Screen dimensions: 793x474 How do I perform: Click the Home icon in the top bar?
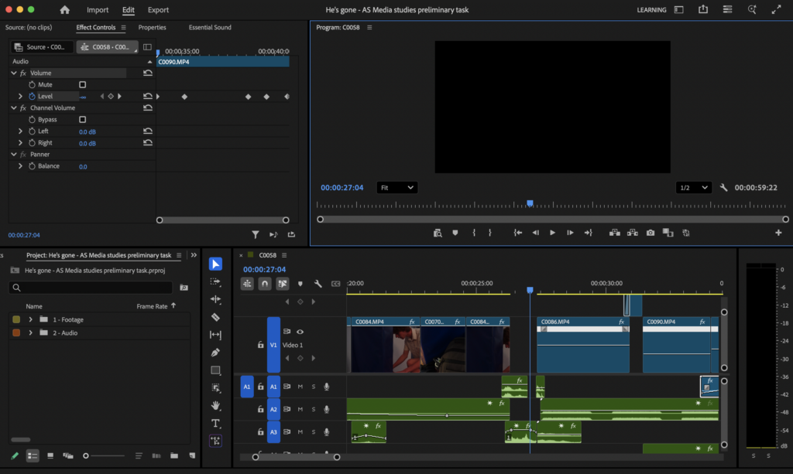tap(65, 10)
